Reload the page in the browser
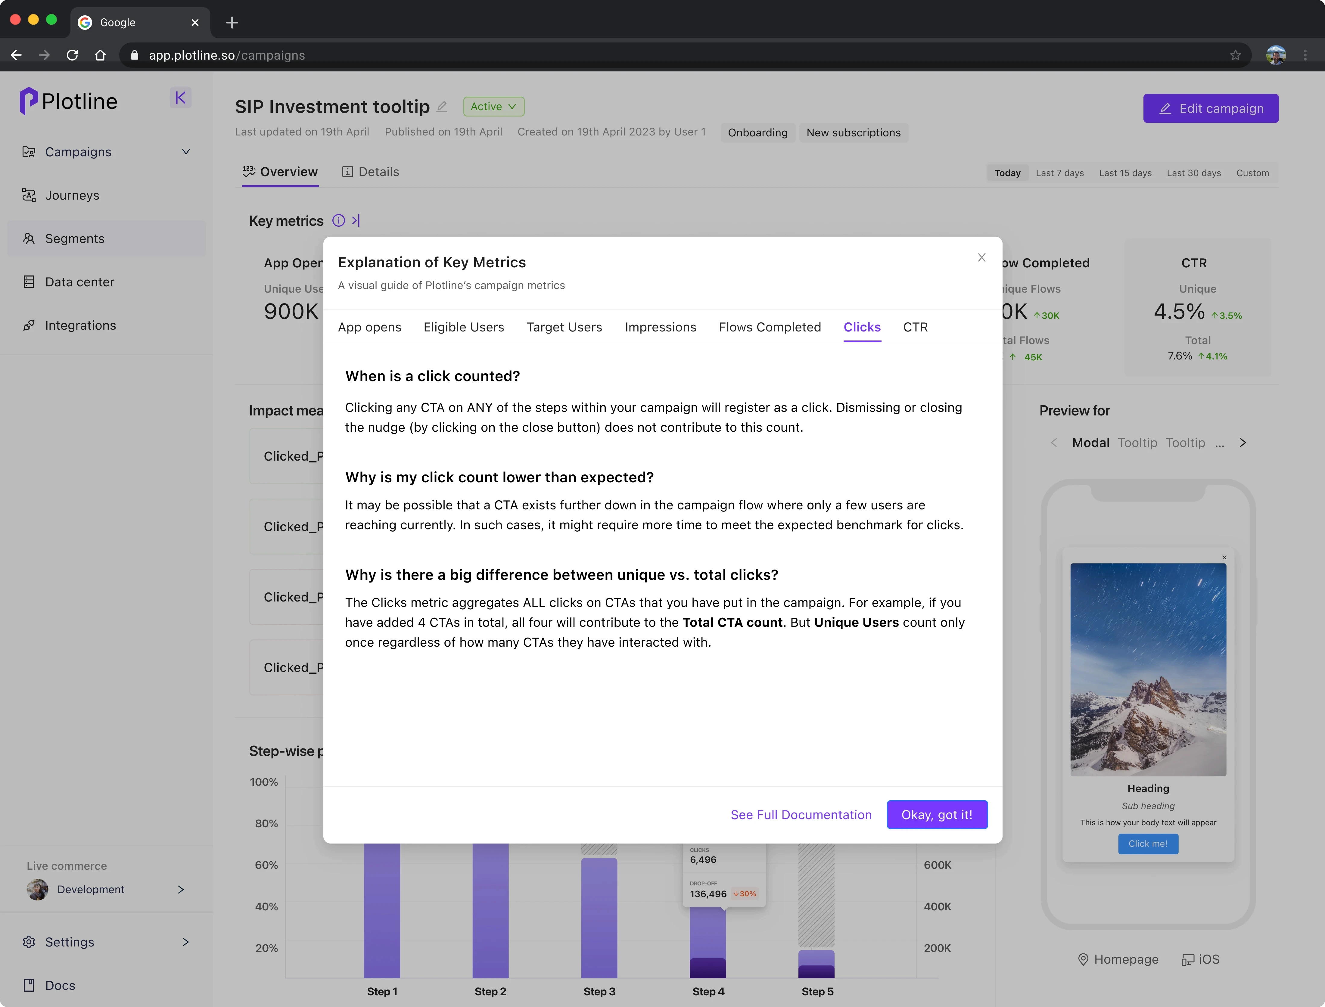Screen dimensions: 1325x1007 click(73, 55)
